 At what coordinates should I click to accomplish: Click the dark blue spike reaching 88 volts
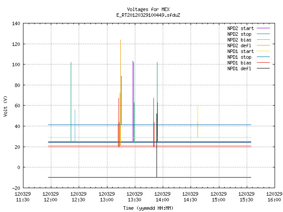121,100
